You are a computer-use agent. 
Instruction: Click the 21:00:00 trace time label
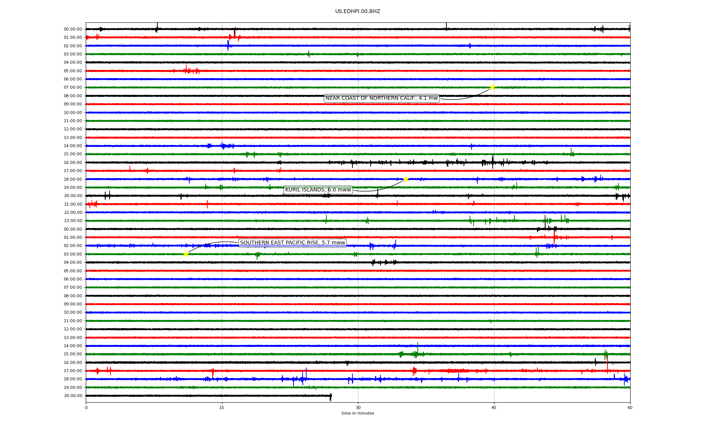point(73,204)
